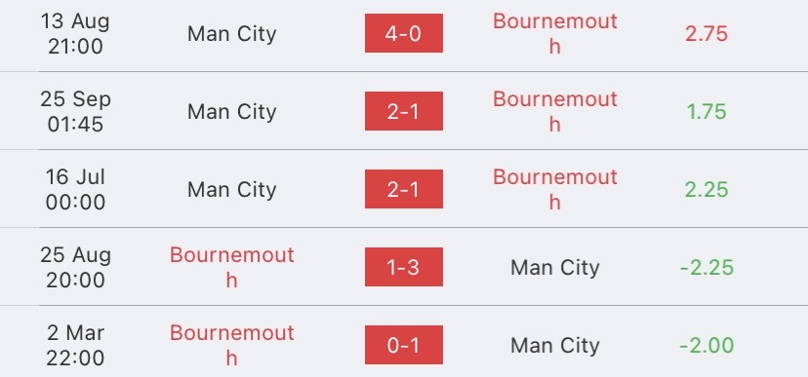
Task: Select Bournemouth home team on 2 Mar
Action: coord(232,345)
